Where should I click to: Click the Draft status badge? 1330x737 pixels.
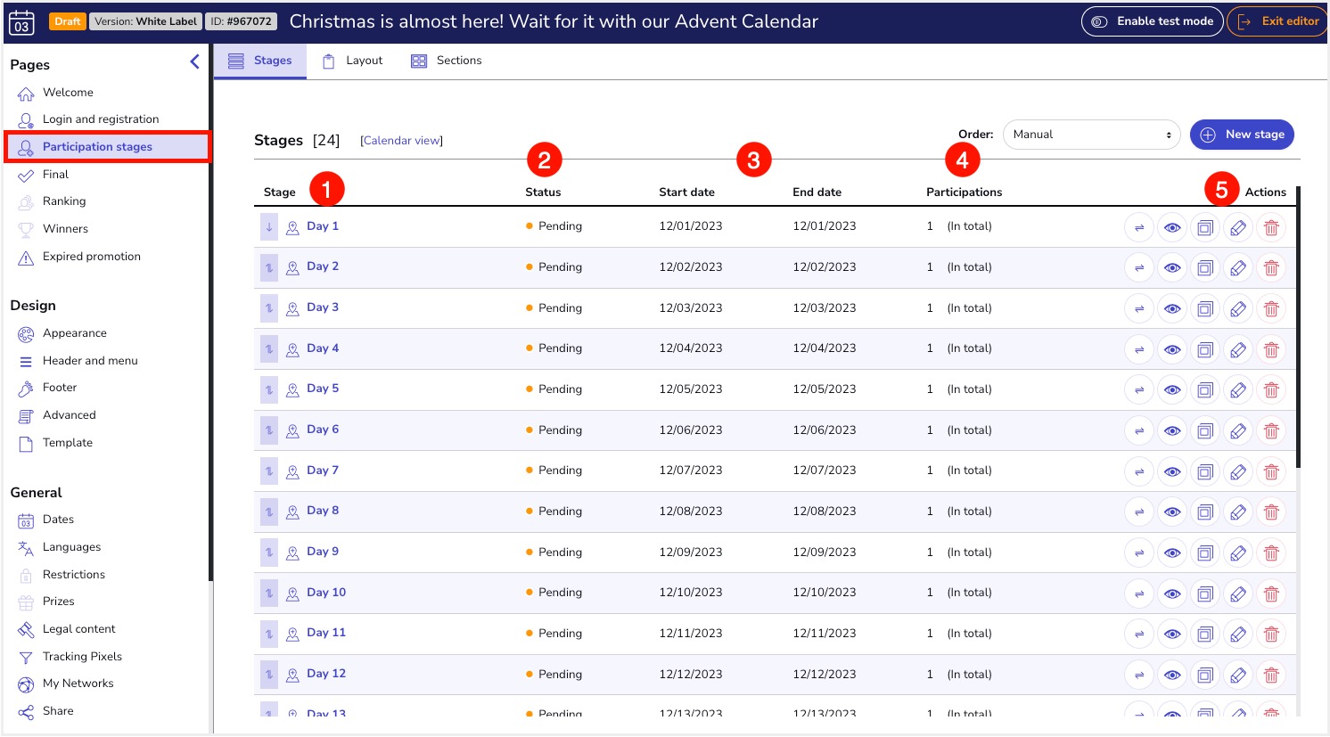coord(68,21)
